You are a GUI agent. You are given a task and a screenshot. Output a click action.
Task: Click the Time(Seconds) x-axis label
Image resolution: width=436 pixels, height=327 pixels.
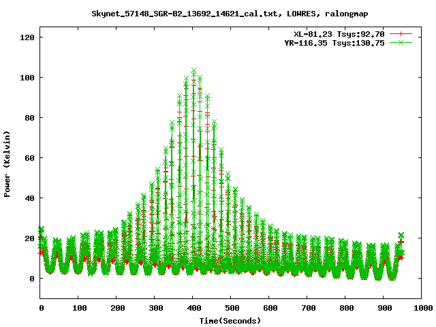(x=230, y=321)
